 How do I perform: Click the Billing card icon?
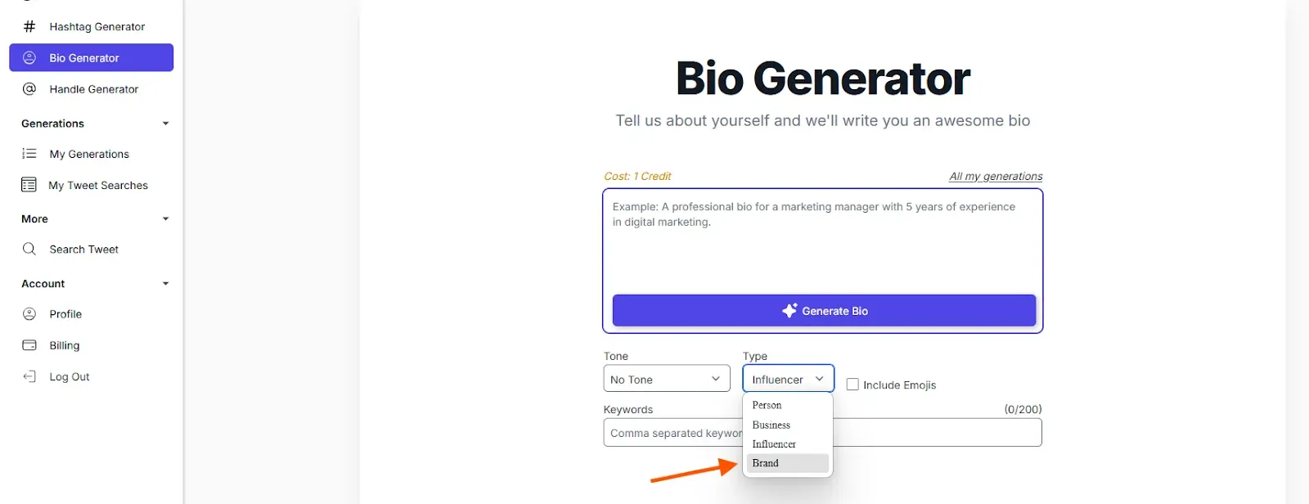[29, 344]
